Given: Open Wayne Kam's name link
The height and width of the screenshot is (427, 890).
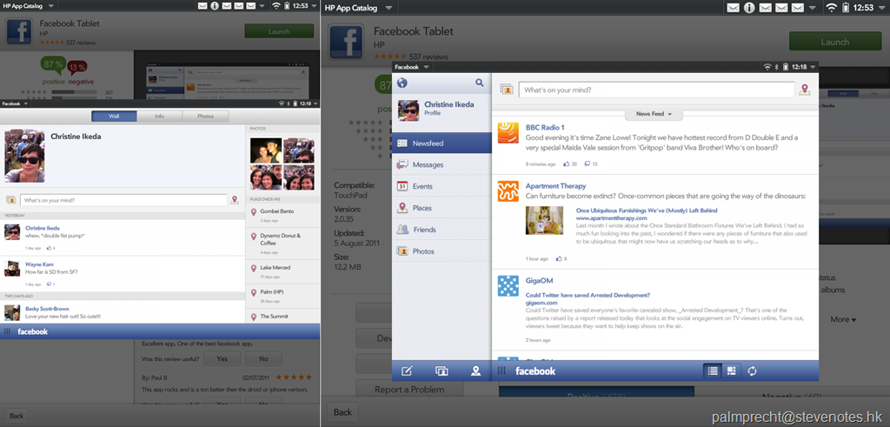Looking at the screenshot, I should pos(37,264).
